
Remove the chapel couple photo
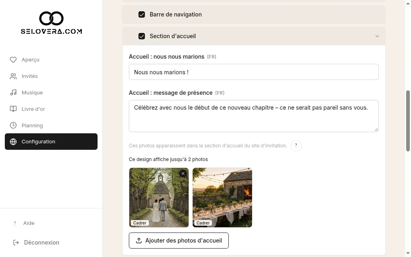pos(183,173)
